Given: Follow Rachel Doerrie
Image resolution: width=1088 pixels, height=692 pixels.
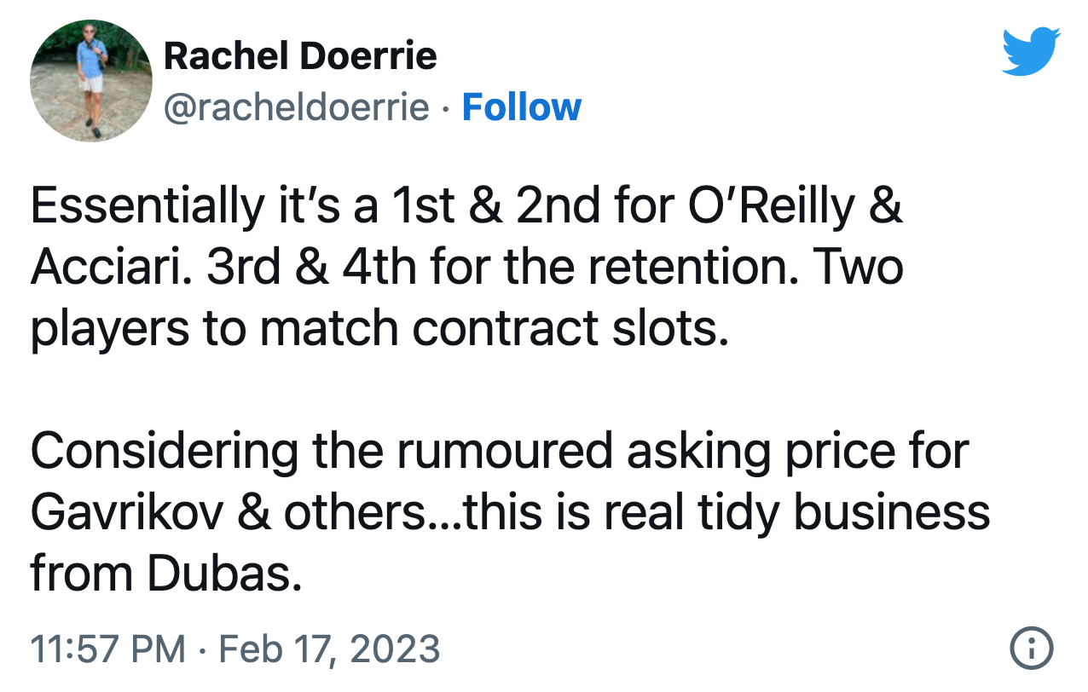Looking at the screenshot, I should tap(521, 107).
